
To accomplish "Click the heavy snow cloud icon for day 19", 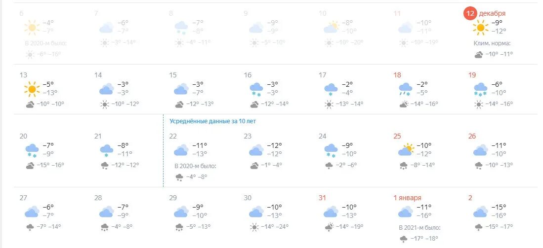I will point(480,89).
